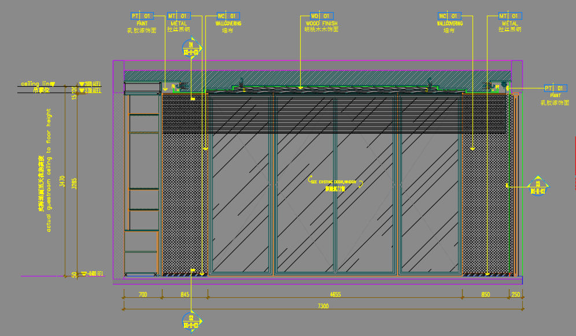Click section callout 01 above the elevation
Viewport: 576px width, 336px height.
(x=191, y=48)
